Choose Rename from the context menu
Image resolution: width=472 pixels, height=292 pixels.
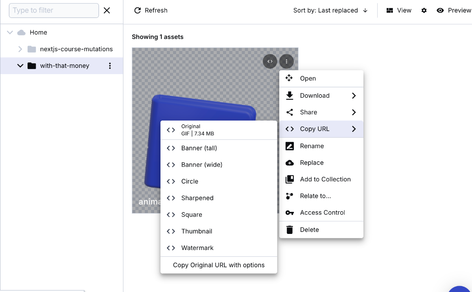click(321, 146)
